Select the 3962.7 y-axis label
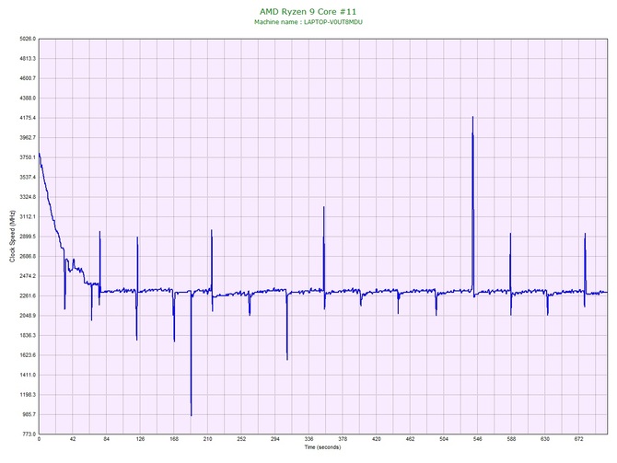The height and width of the screenshot is (463, 617). pyautogui.click(x=28, y=138)
